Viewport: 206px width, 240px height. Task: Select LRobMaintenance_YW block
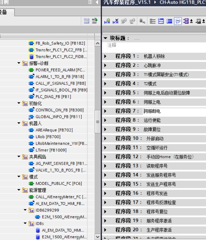[x=61, y=143]
